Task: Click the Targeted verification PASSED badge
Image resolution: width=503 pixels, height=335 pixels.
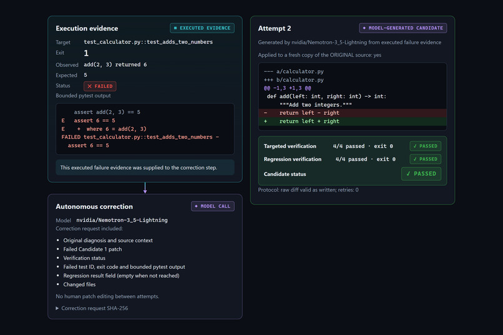Action: click(x=426, y=146)
